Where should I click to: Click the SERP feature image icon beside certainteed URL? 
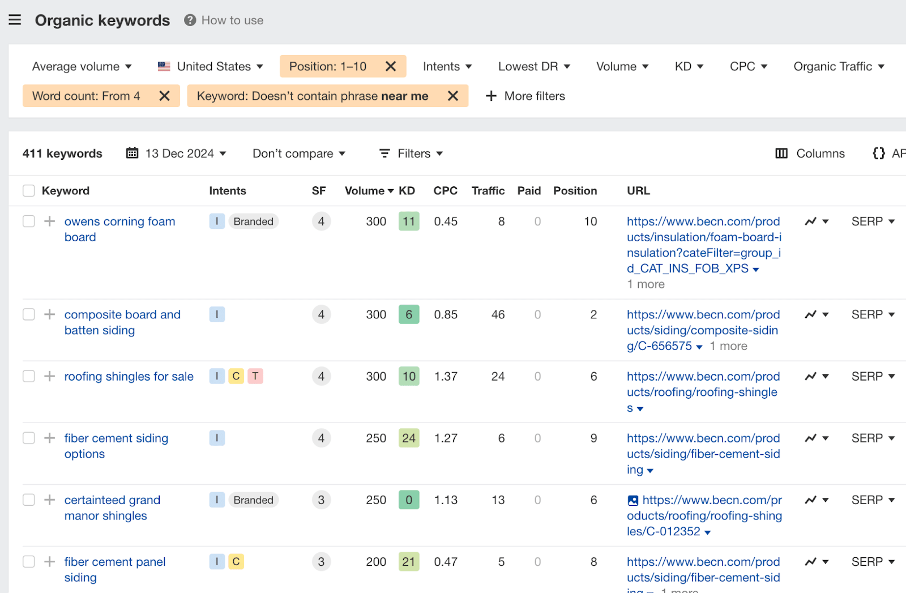pos(633,500)
